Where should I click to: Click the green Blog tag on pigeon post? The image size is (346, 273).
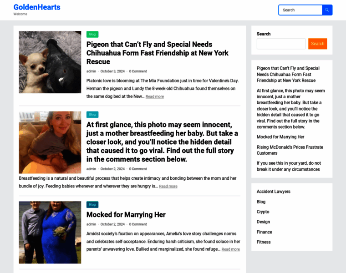pyautogui.click(x=92, y=34)
